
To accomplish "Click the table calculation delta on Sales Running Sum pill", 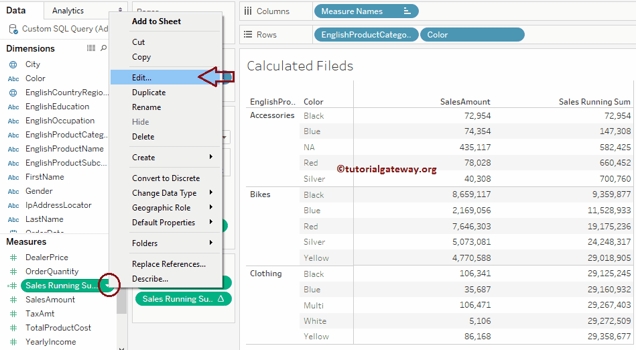I will point(222,299).
